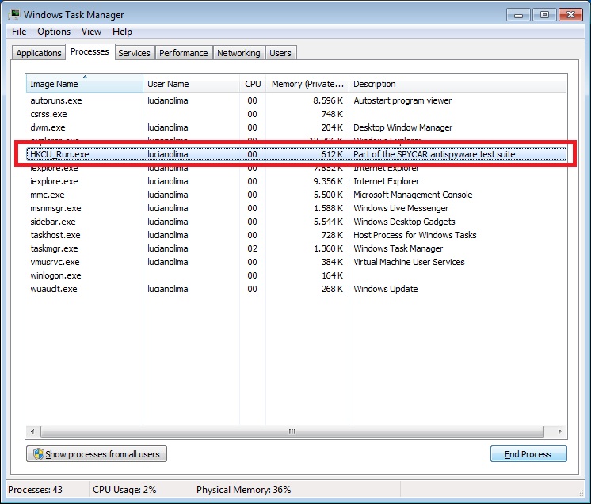The image size is (591, 504).
Task: Click the 02 CPU value for taskmgr.exe
Action: pyautogui.click(x=252, y=248)
